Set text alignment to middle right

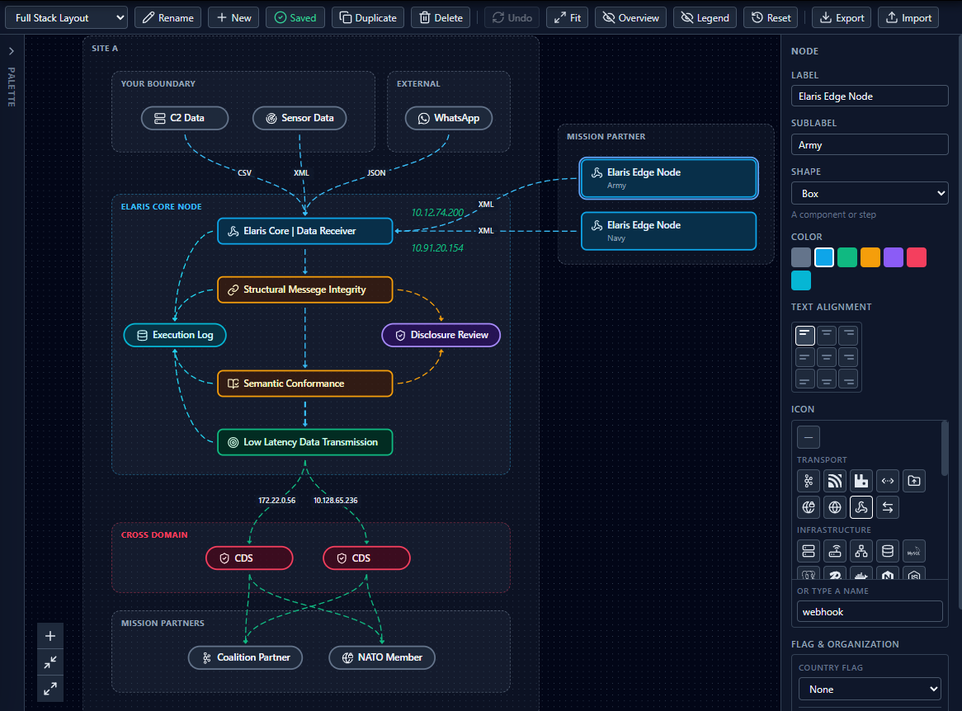pos(848,357)
